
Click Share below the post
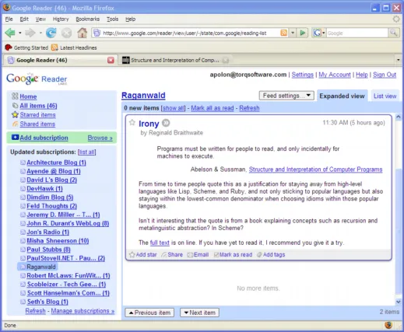coord(172,255)
